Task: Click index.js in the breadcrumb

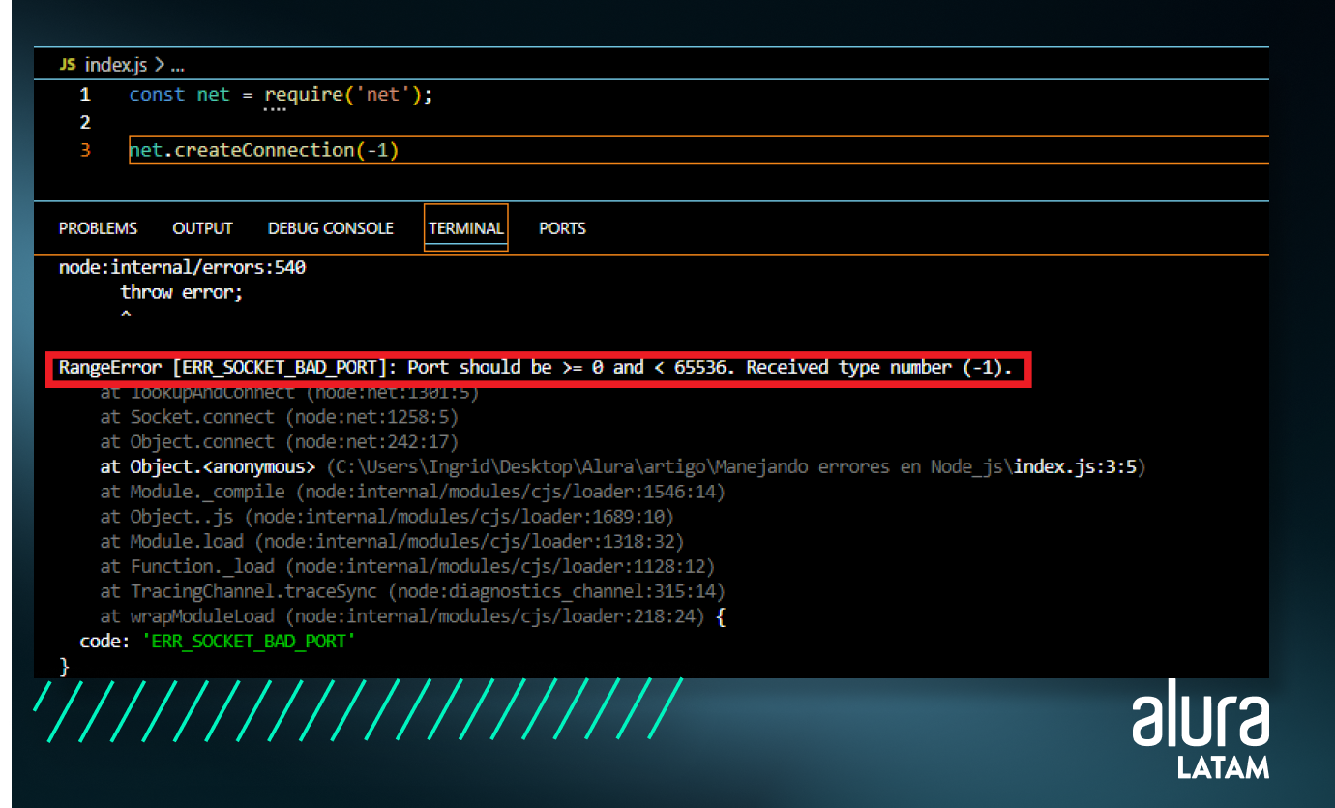Action: [x=116, y=65]
